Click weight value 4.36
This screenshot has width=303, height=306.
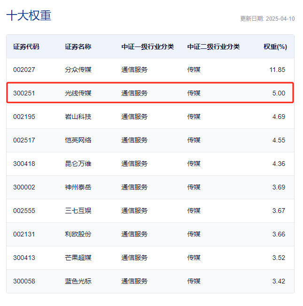[279, 164]
